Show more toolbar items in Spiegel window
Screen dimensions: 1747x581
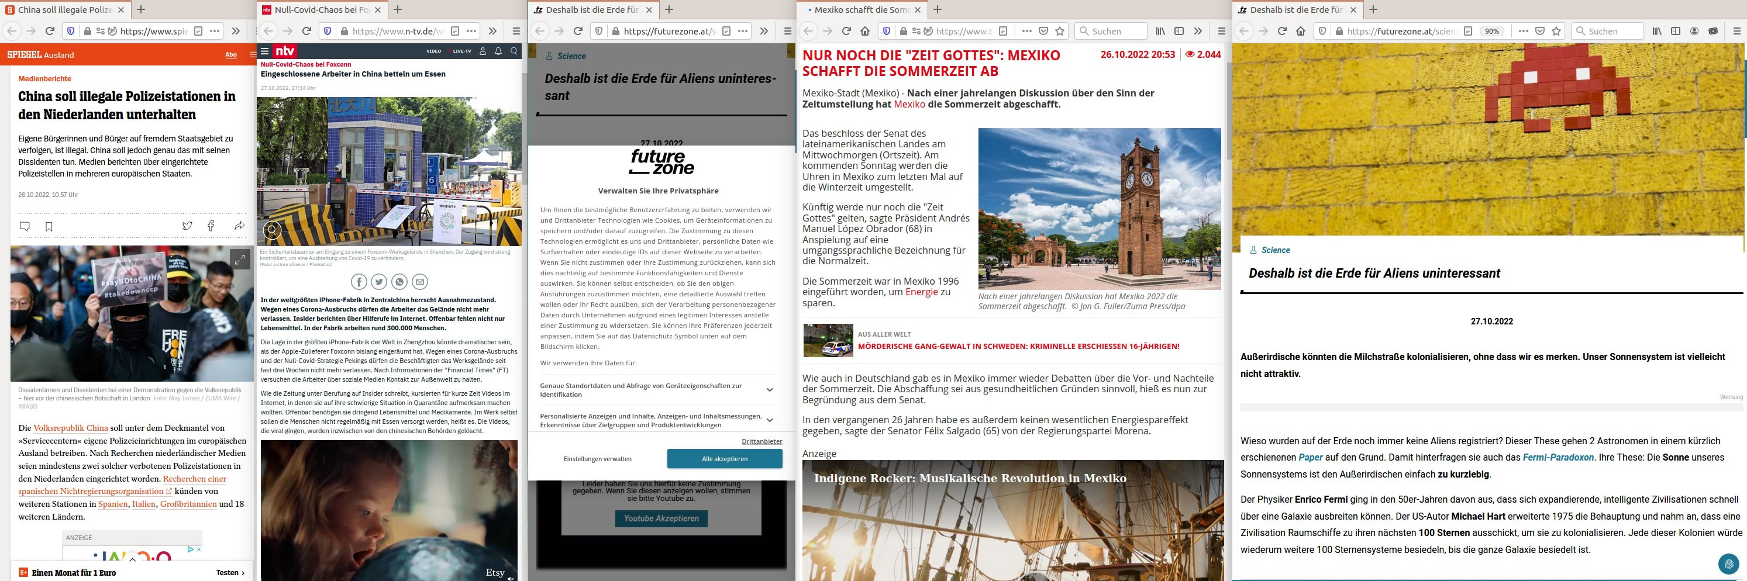coord(236,31)
